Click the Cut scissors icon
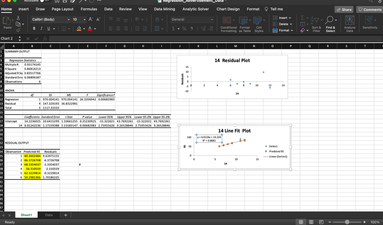Viewport: 383px width, 225px height. tap(18, 18)
